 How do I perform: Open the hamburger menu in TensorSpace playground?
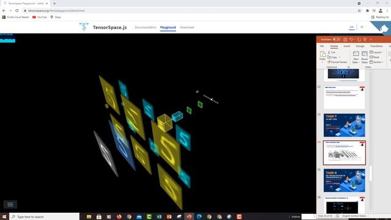pos(10,205)
